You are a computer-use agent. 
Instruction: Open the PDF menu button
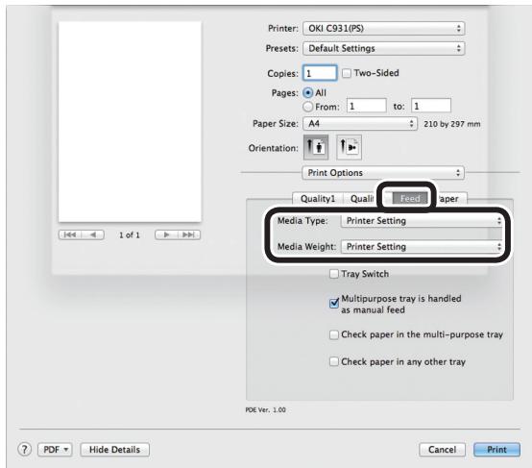pos(55,450)
